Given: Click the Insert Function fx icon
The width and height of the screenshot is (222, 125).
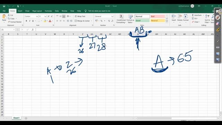Looking at the screenshot, I should [x=33, y=30].
